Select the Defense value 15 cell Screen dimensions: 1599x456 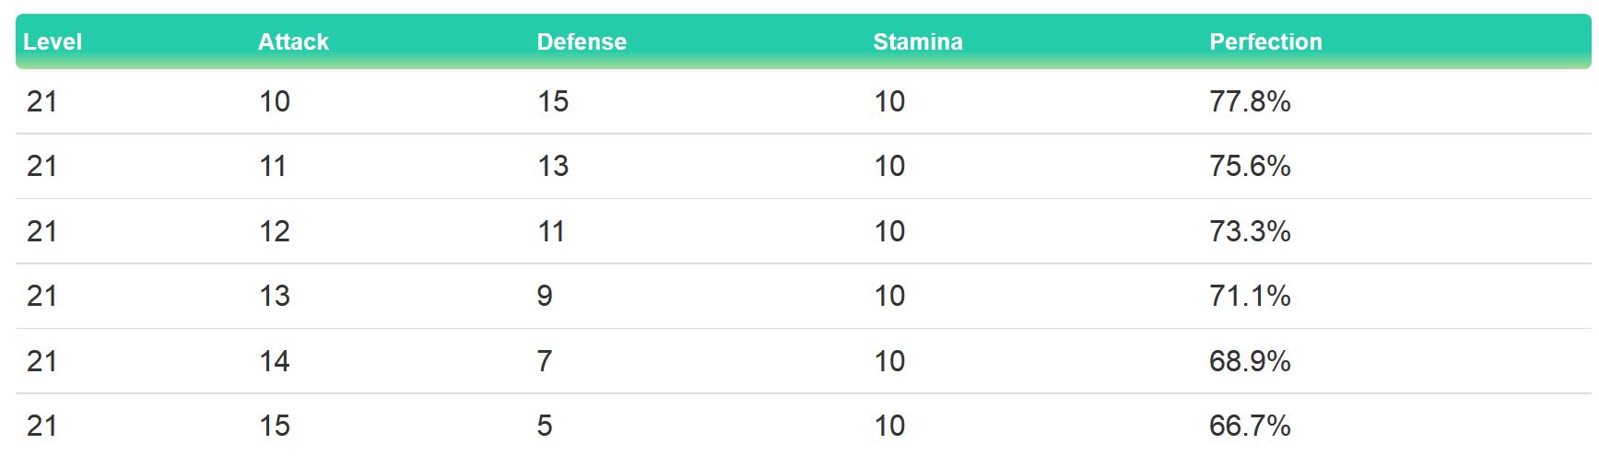[553, 101]
